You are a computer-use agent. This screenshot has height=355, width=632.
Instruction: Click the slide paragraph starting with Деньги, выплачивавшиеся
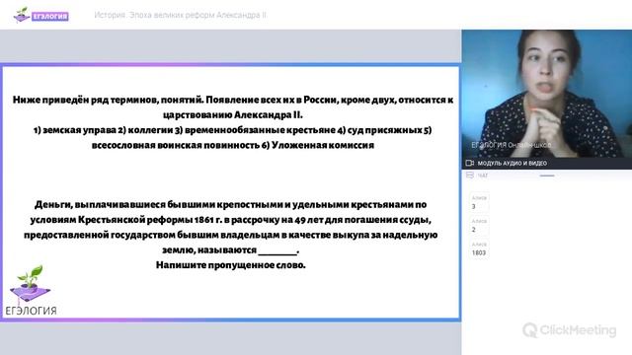(x=230, y=227)
